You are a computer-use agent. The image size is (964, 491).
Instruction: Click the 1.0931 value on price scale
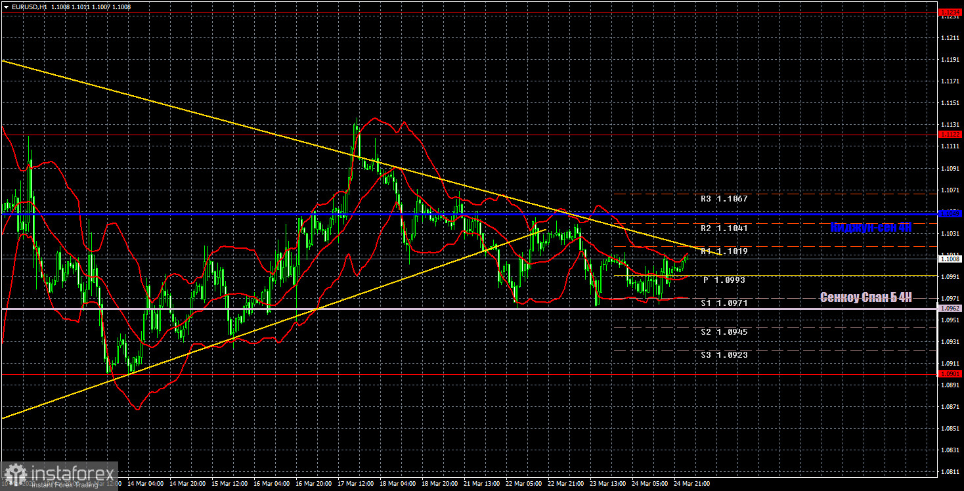point(950,342)
